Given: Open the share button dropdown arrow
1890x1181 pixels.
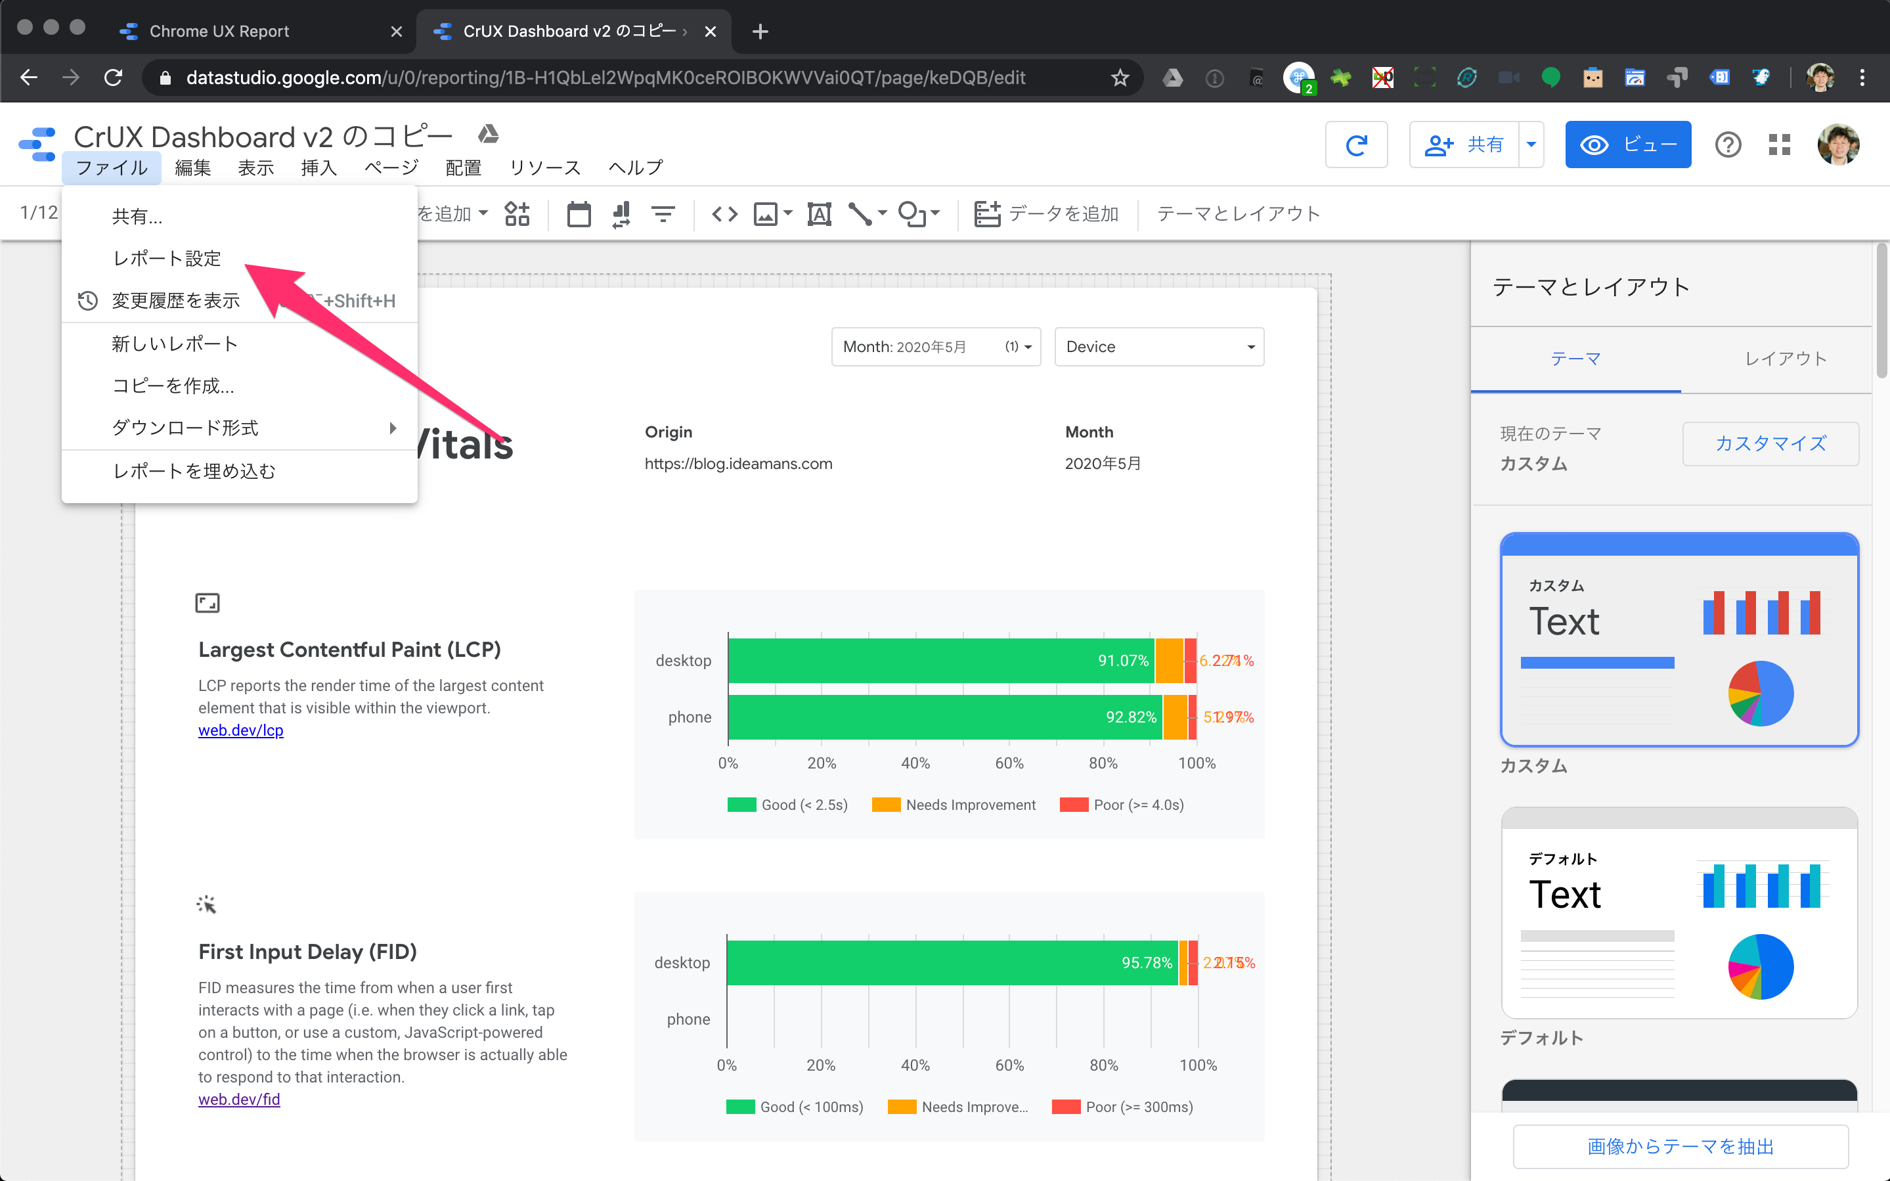Looking at the screenshot, I should pos(1531,145).
